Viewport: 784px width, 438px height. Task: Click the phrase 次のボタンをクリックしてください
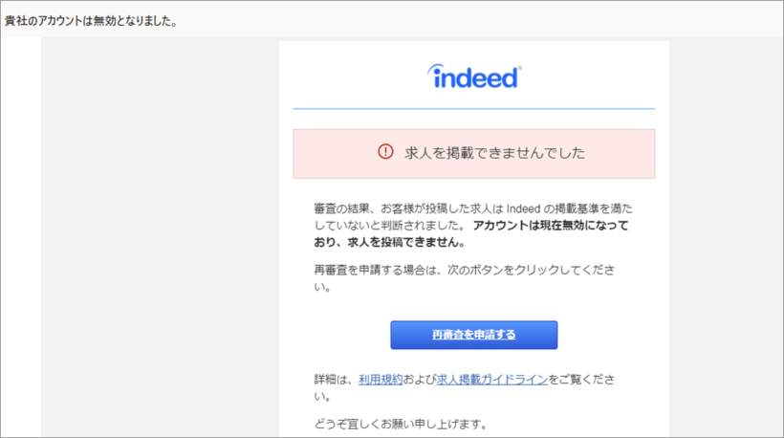[535, 269]
